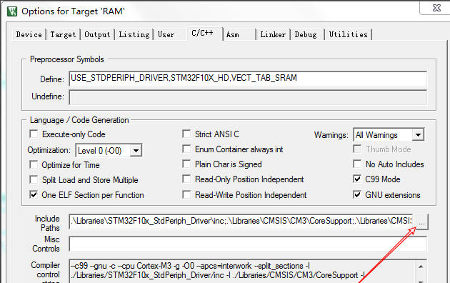Switch to the Device tab
The width and height of the screenshot is (450, 283).
pos(29,35)
